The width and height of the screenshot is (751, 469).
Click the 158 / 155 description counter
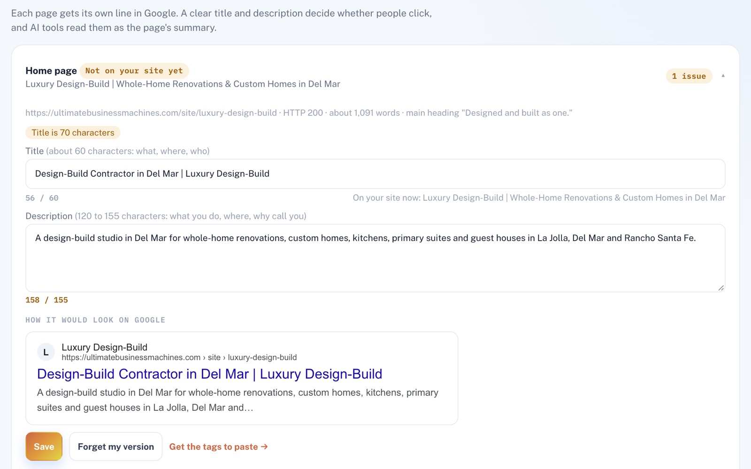pos(46,300)
